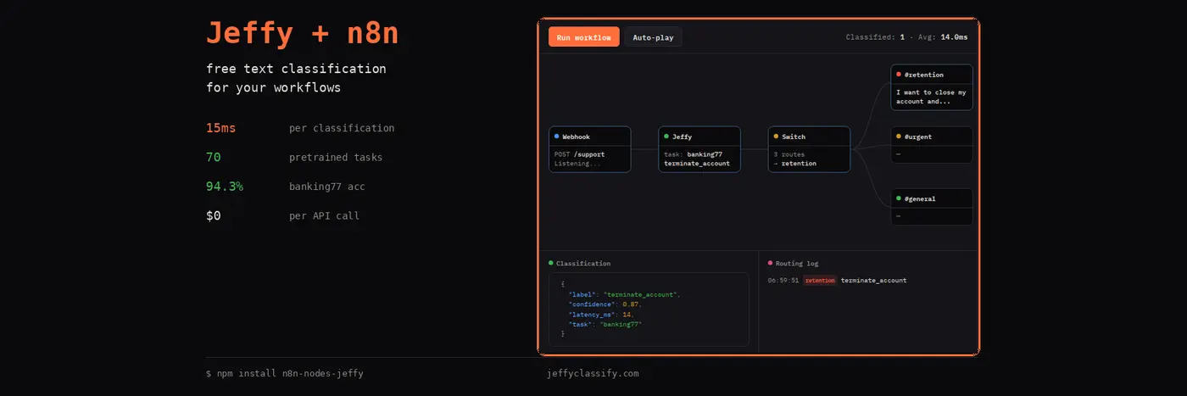Open the jeffyclassify.com link

pos(593,373)
